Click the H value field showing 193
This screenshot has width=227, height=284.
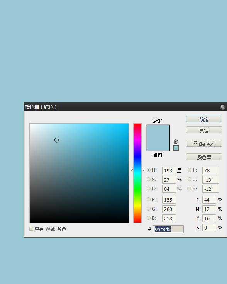coord(169,170)
